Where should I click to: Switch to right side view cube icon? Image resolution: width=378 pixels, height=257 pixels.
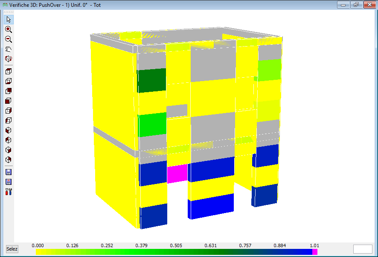9,111
